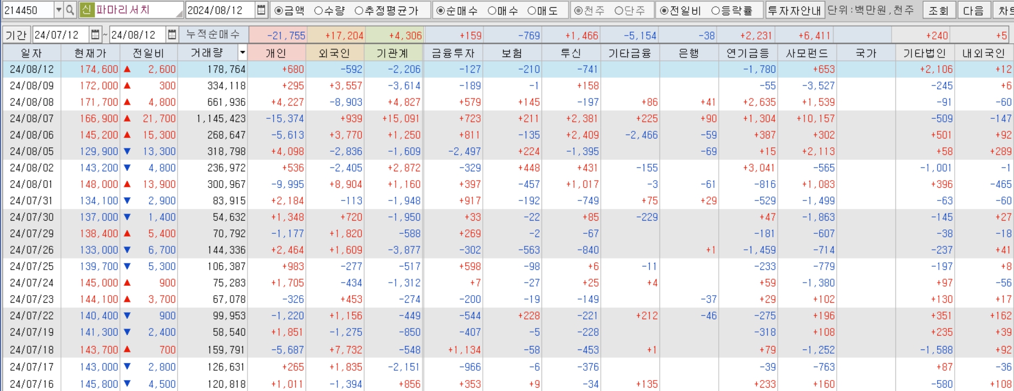This screenshot has height=391, width=1014.
Task: Click volume 1,145,423 cell
Action: (221, 118)
